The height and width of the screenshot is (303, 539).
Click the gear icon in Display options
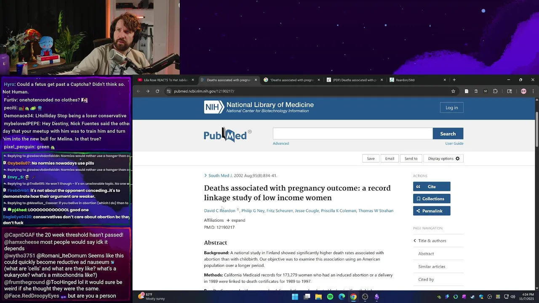tap(457, 158)
